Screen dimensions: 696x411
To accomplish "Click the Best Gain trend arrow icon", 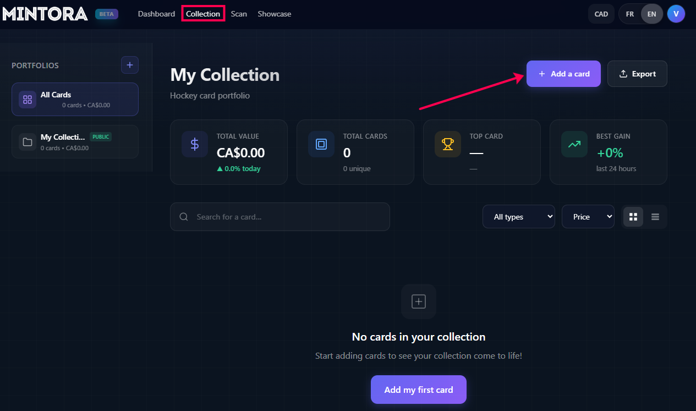I will pyautogui.click(x=574, y=144).
